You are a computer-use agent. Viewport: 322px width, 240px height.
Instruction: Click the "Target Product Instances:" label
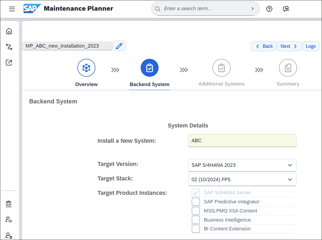(132, 193)
